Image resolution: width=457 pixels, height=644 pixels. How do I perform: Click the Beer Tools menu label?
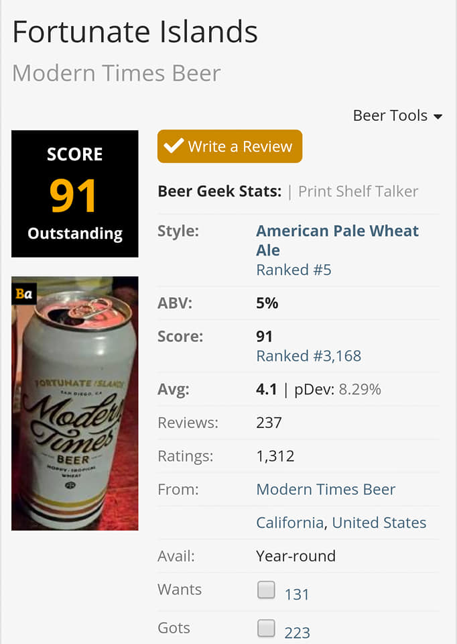[x=390, y=115]
